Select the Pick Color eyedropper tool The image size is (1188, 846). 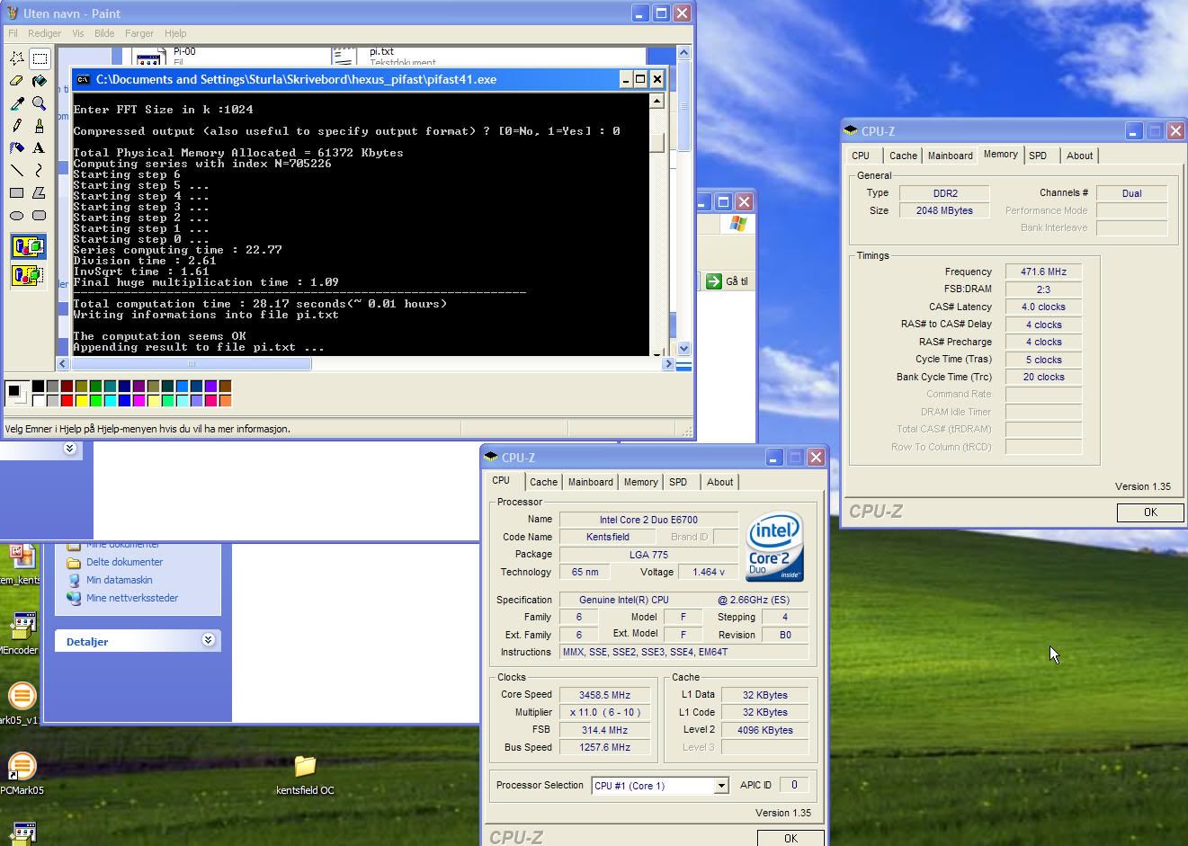17,103
